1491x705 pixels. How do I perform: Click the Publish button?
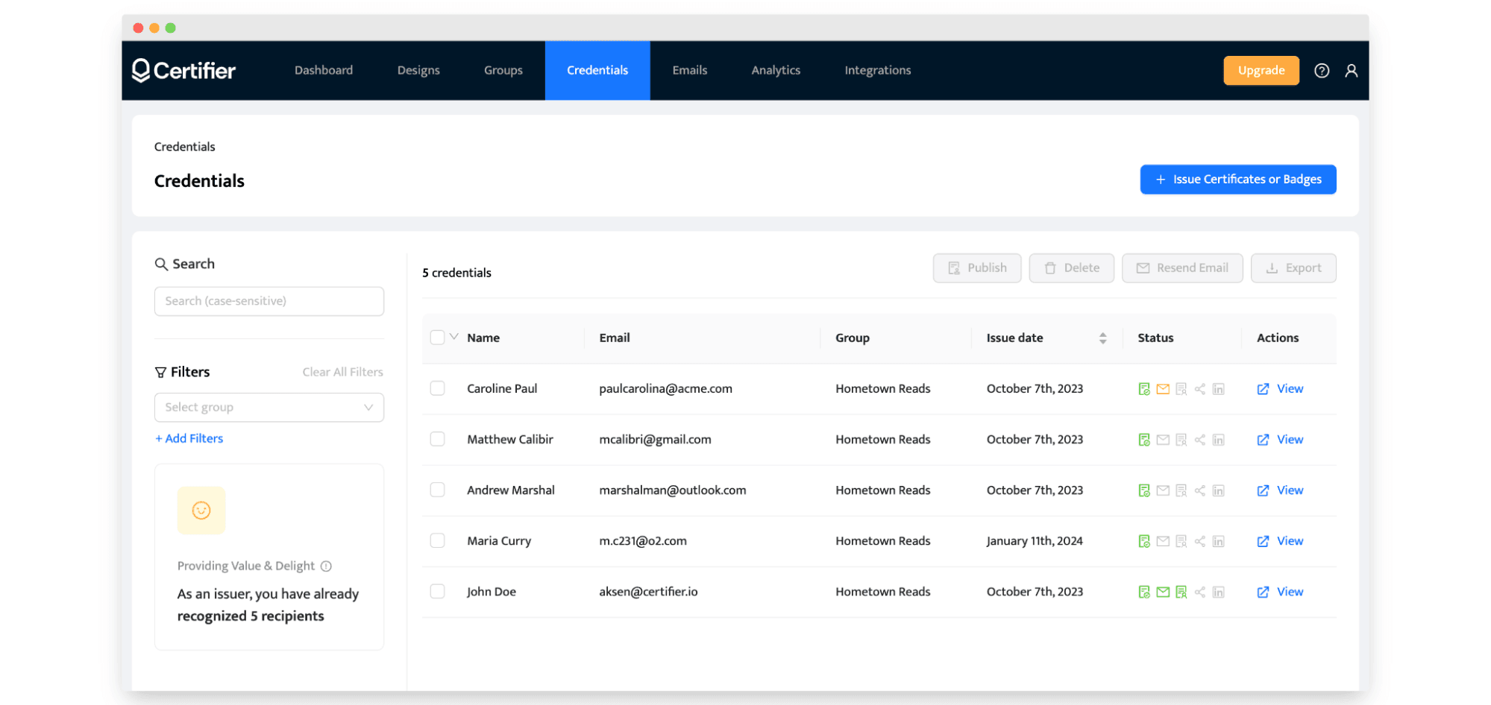tap(977, 268)
